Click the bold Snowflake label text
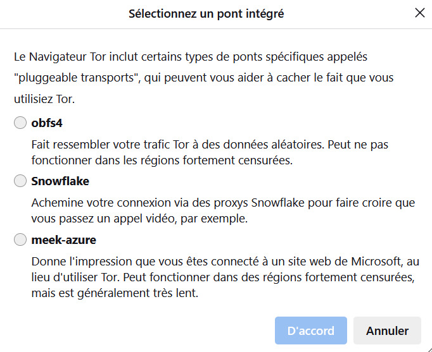The image size is (432, 352). click(60, 181)
